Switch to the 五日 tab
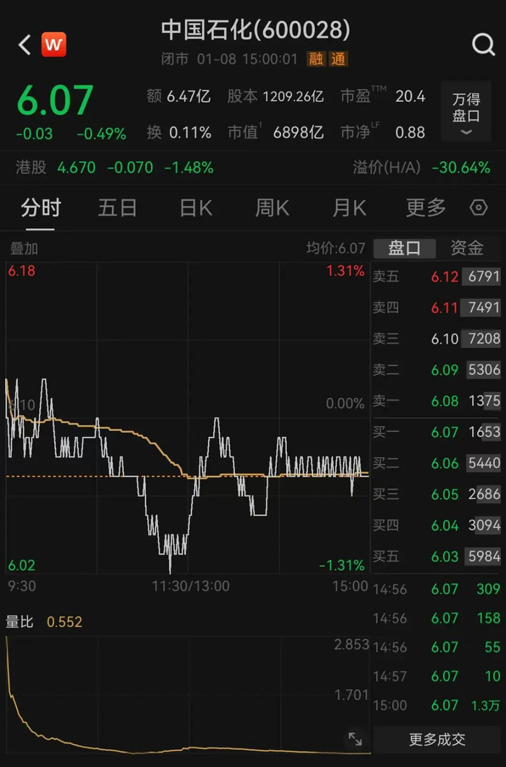506x767 pixels. click(x=117, y=208)
